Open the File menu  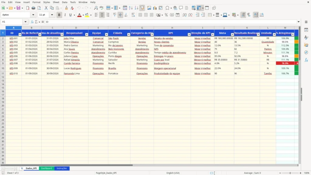(x=3, y=2)
